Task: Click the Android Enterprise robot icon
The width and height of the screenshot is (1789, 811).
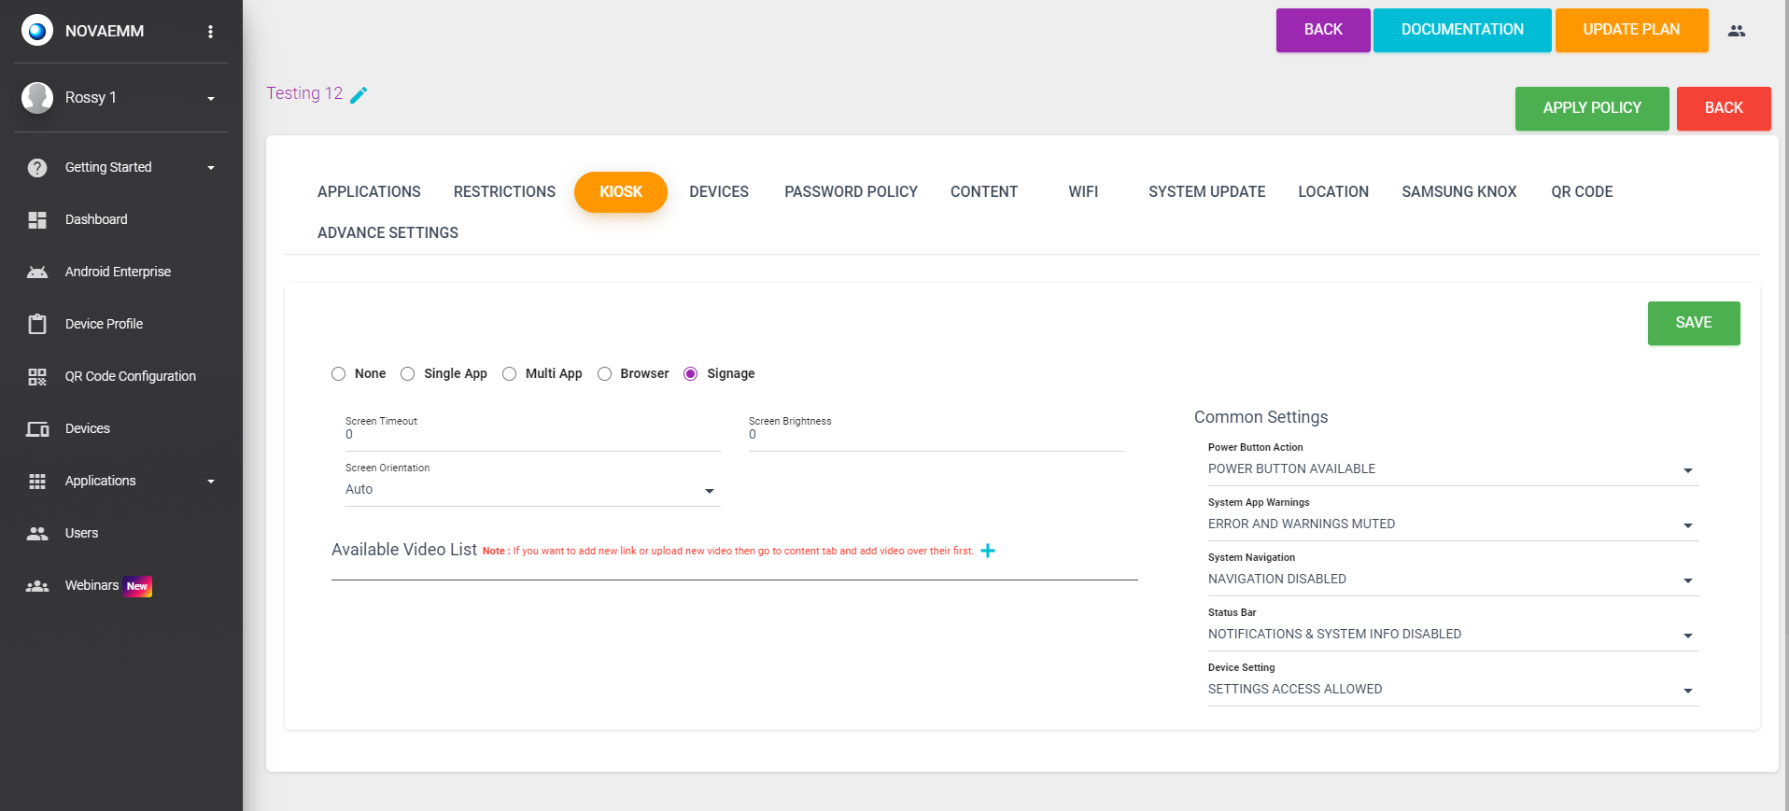Action: coord(37,273)
